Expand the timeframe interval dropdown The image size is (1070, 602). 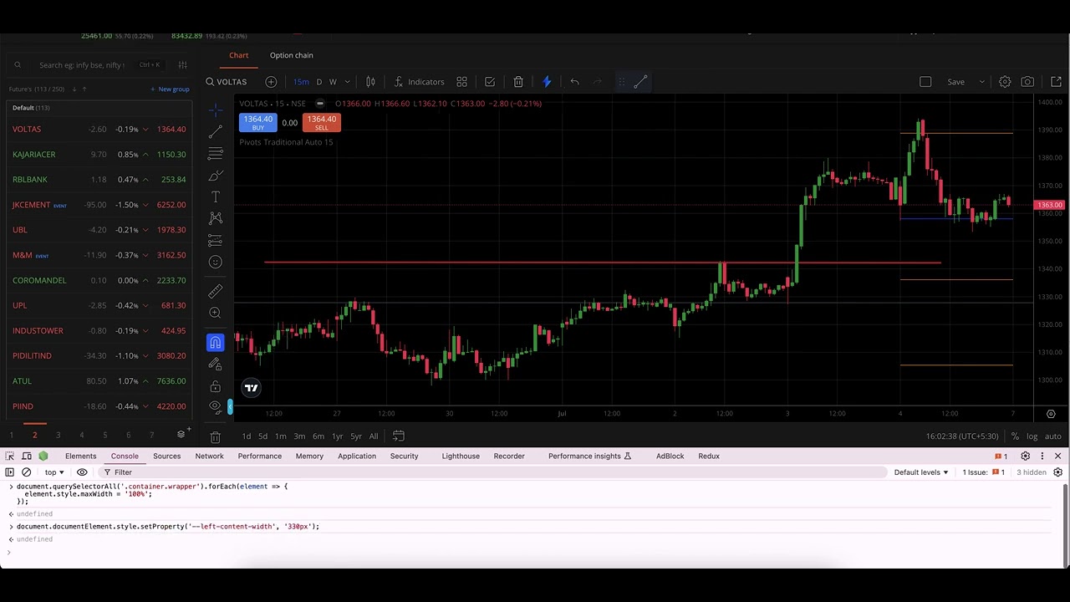(347, 82)
